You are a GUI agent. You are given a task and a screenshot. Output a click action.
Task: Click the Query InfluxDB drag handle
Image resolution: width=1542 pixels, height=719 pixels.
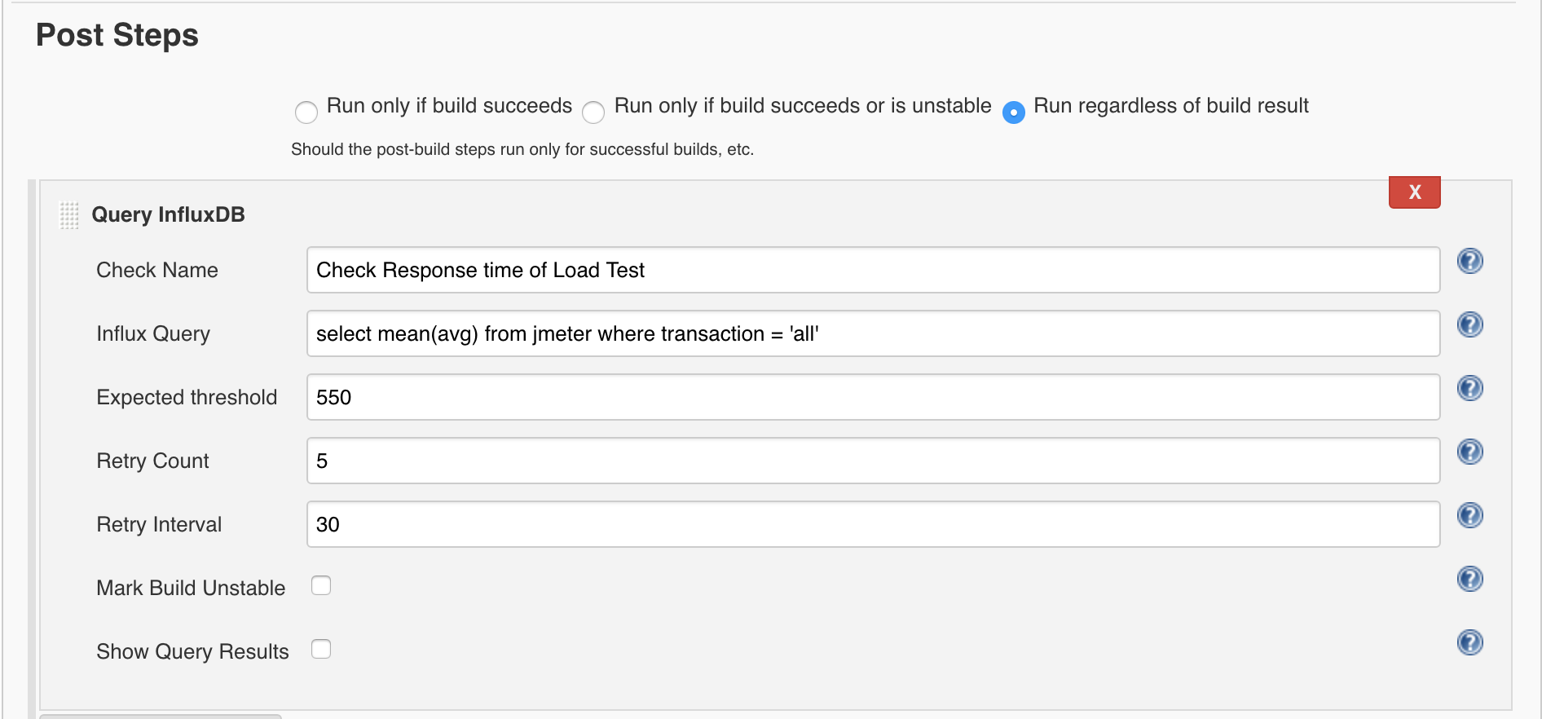(x=69, y=215)
